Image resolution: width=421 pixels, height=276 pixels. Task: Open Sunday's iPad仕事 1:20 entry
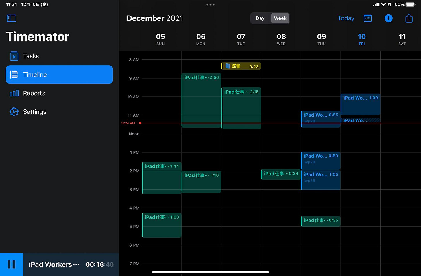pyautogui.click(x=162, y=225)
